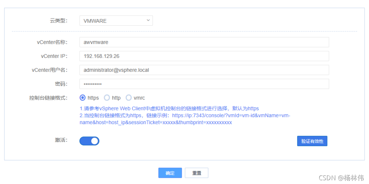Click the 控制台链接格式 label
369x184 pixels.
(x=48, y=98)
